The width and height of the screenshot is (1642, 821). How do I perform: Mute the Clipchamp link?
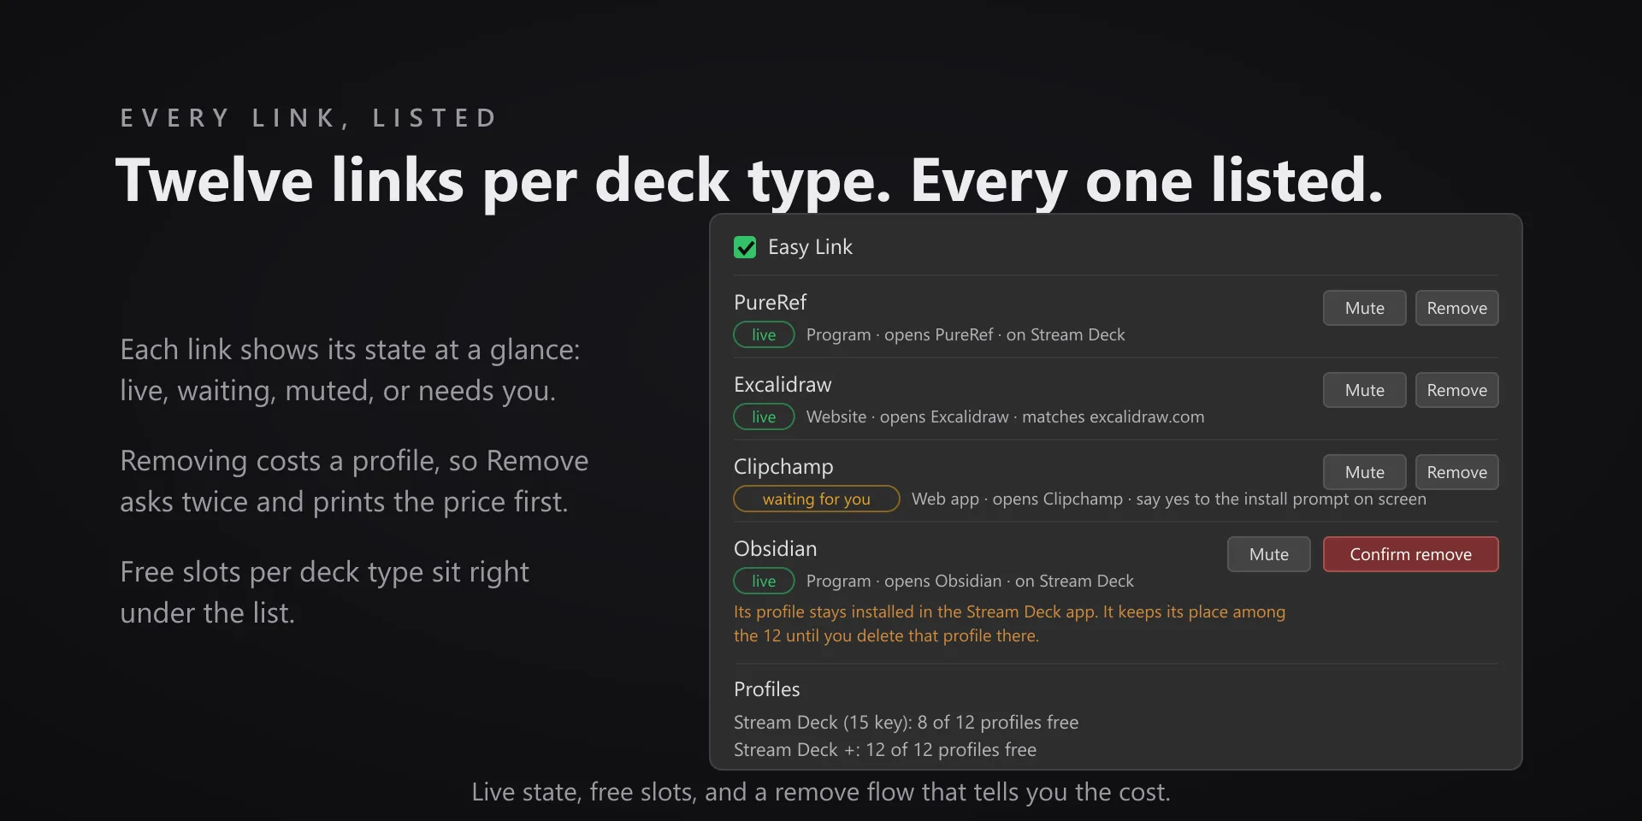pyautogui.click(x=1364, y=472)
